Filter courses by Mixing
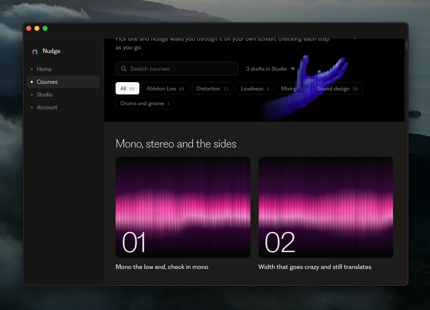The image size is (430, 310). tap(293, 88)
